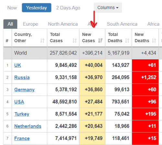162x145 pixels.
Task: Click Netherlands new cases +20,643
Action: (x=94, y=126)
